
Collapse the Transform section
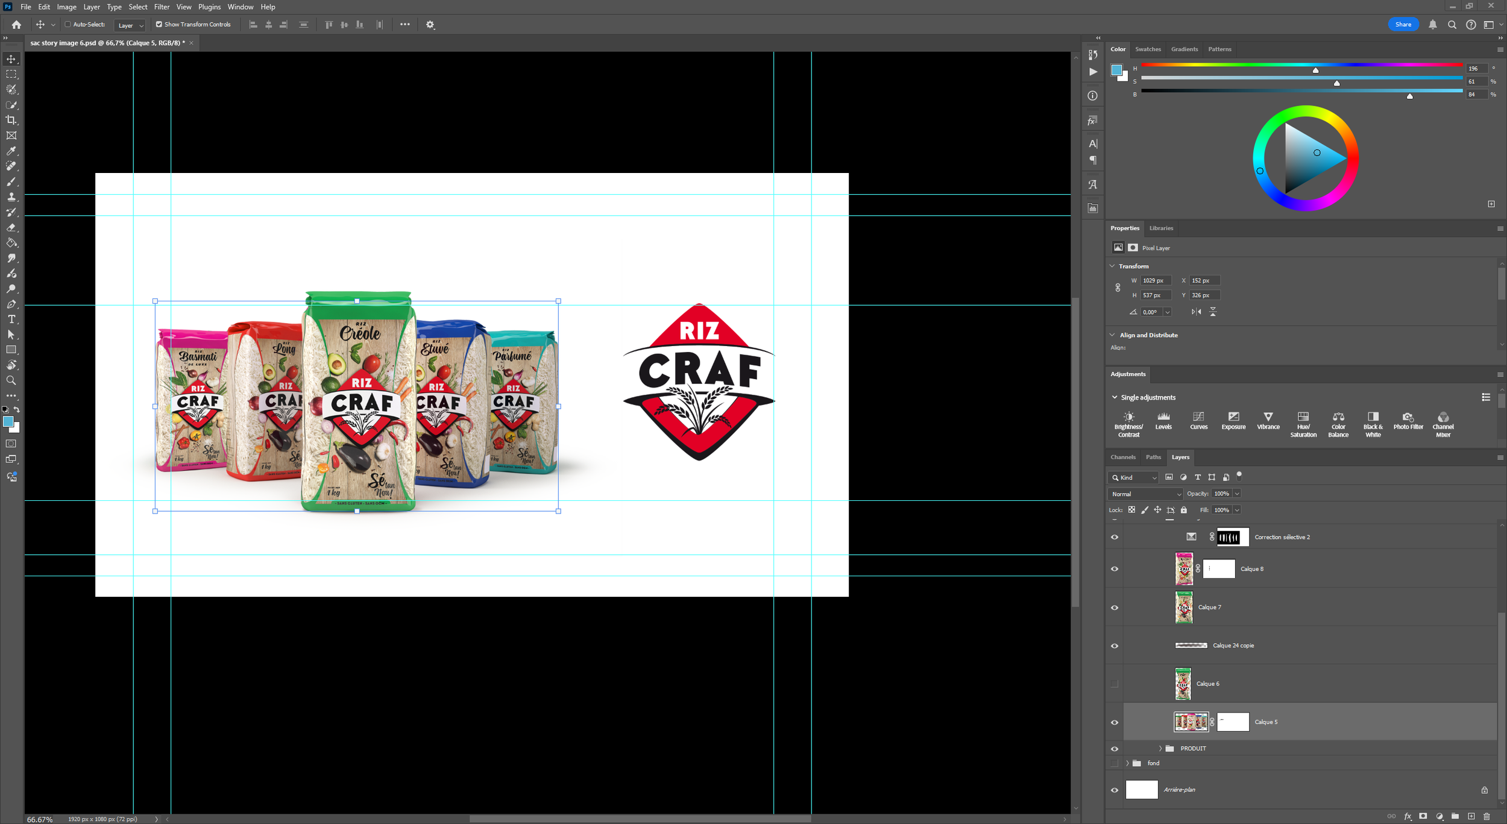tap(1112, 266)
